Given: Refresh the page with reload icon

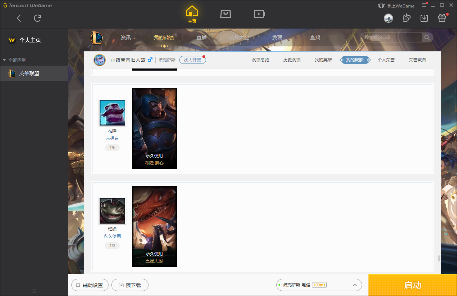Looking at the screenshot, I should [x=37, y=18].
